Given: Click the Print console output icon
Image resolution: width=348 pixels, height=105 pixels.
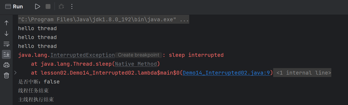Looking at the screenshot, I should tap(6, 65).
